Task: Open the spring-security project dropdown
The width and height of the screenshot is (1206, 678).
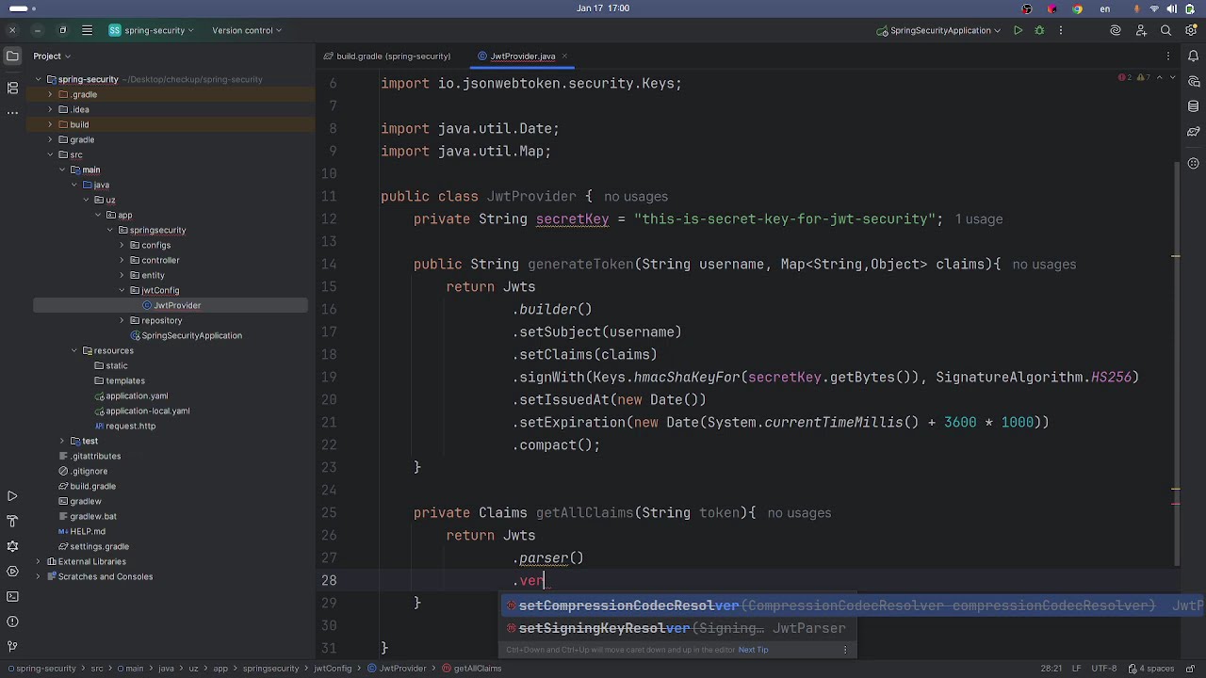Action: (x=151, y=30)
